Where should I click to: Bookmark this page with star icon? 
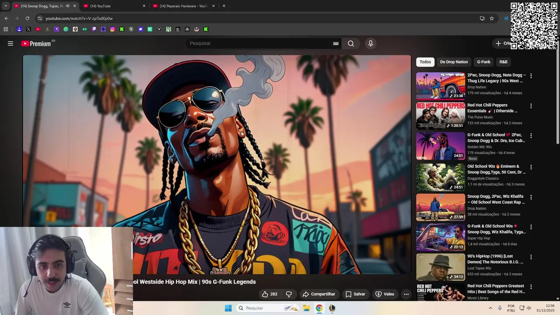point(492,18)
